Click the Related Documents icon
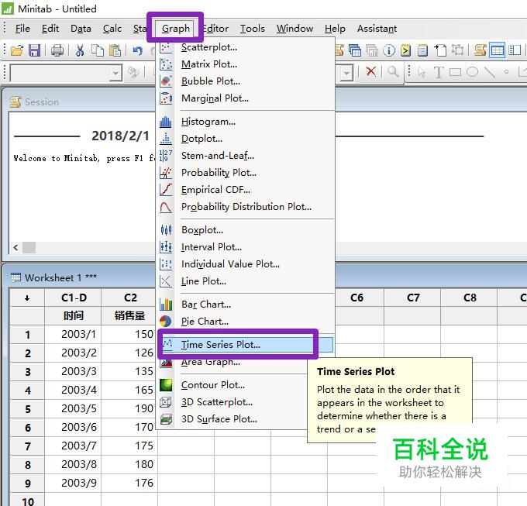The width and height of the screenshot is (527, 506). 440,50
